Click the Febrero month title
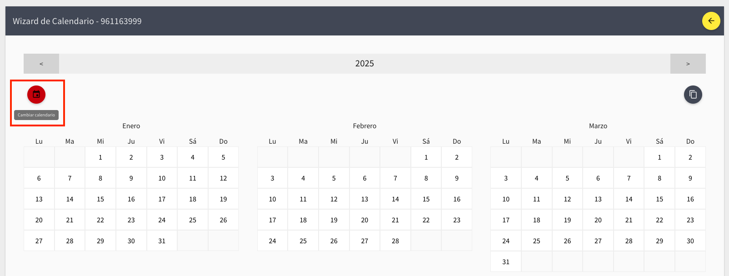 pyautogui.click(x=364, y=126)
